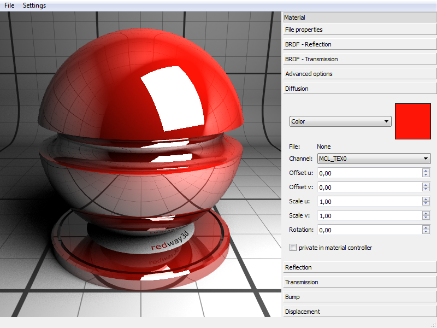Viewport: 437px width, 328px height.
Task: Collapse the Diffusion section header
Action: pos(359,89)
